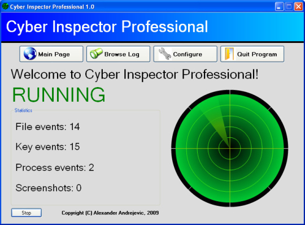Minimize the Cyber Inspector window
The height and width of the screenshot is (225, 305).
click(280, 7)
